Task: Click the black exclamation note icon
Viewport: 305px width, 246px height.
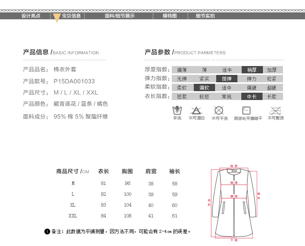Action: pyautogui.click(x=47, y=231)
